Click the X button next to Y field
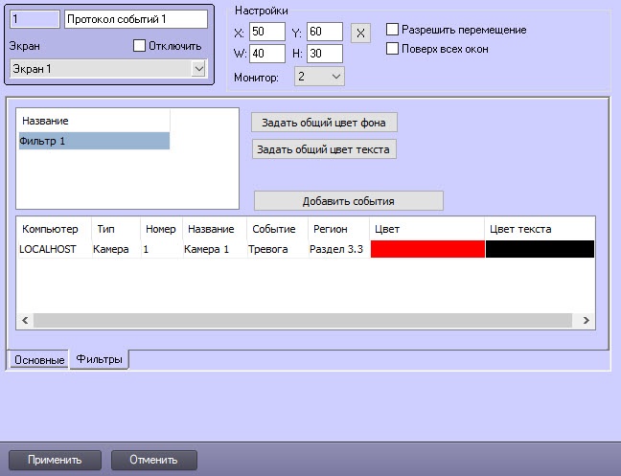Screen dimensions: 621x476 (360, 33)
